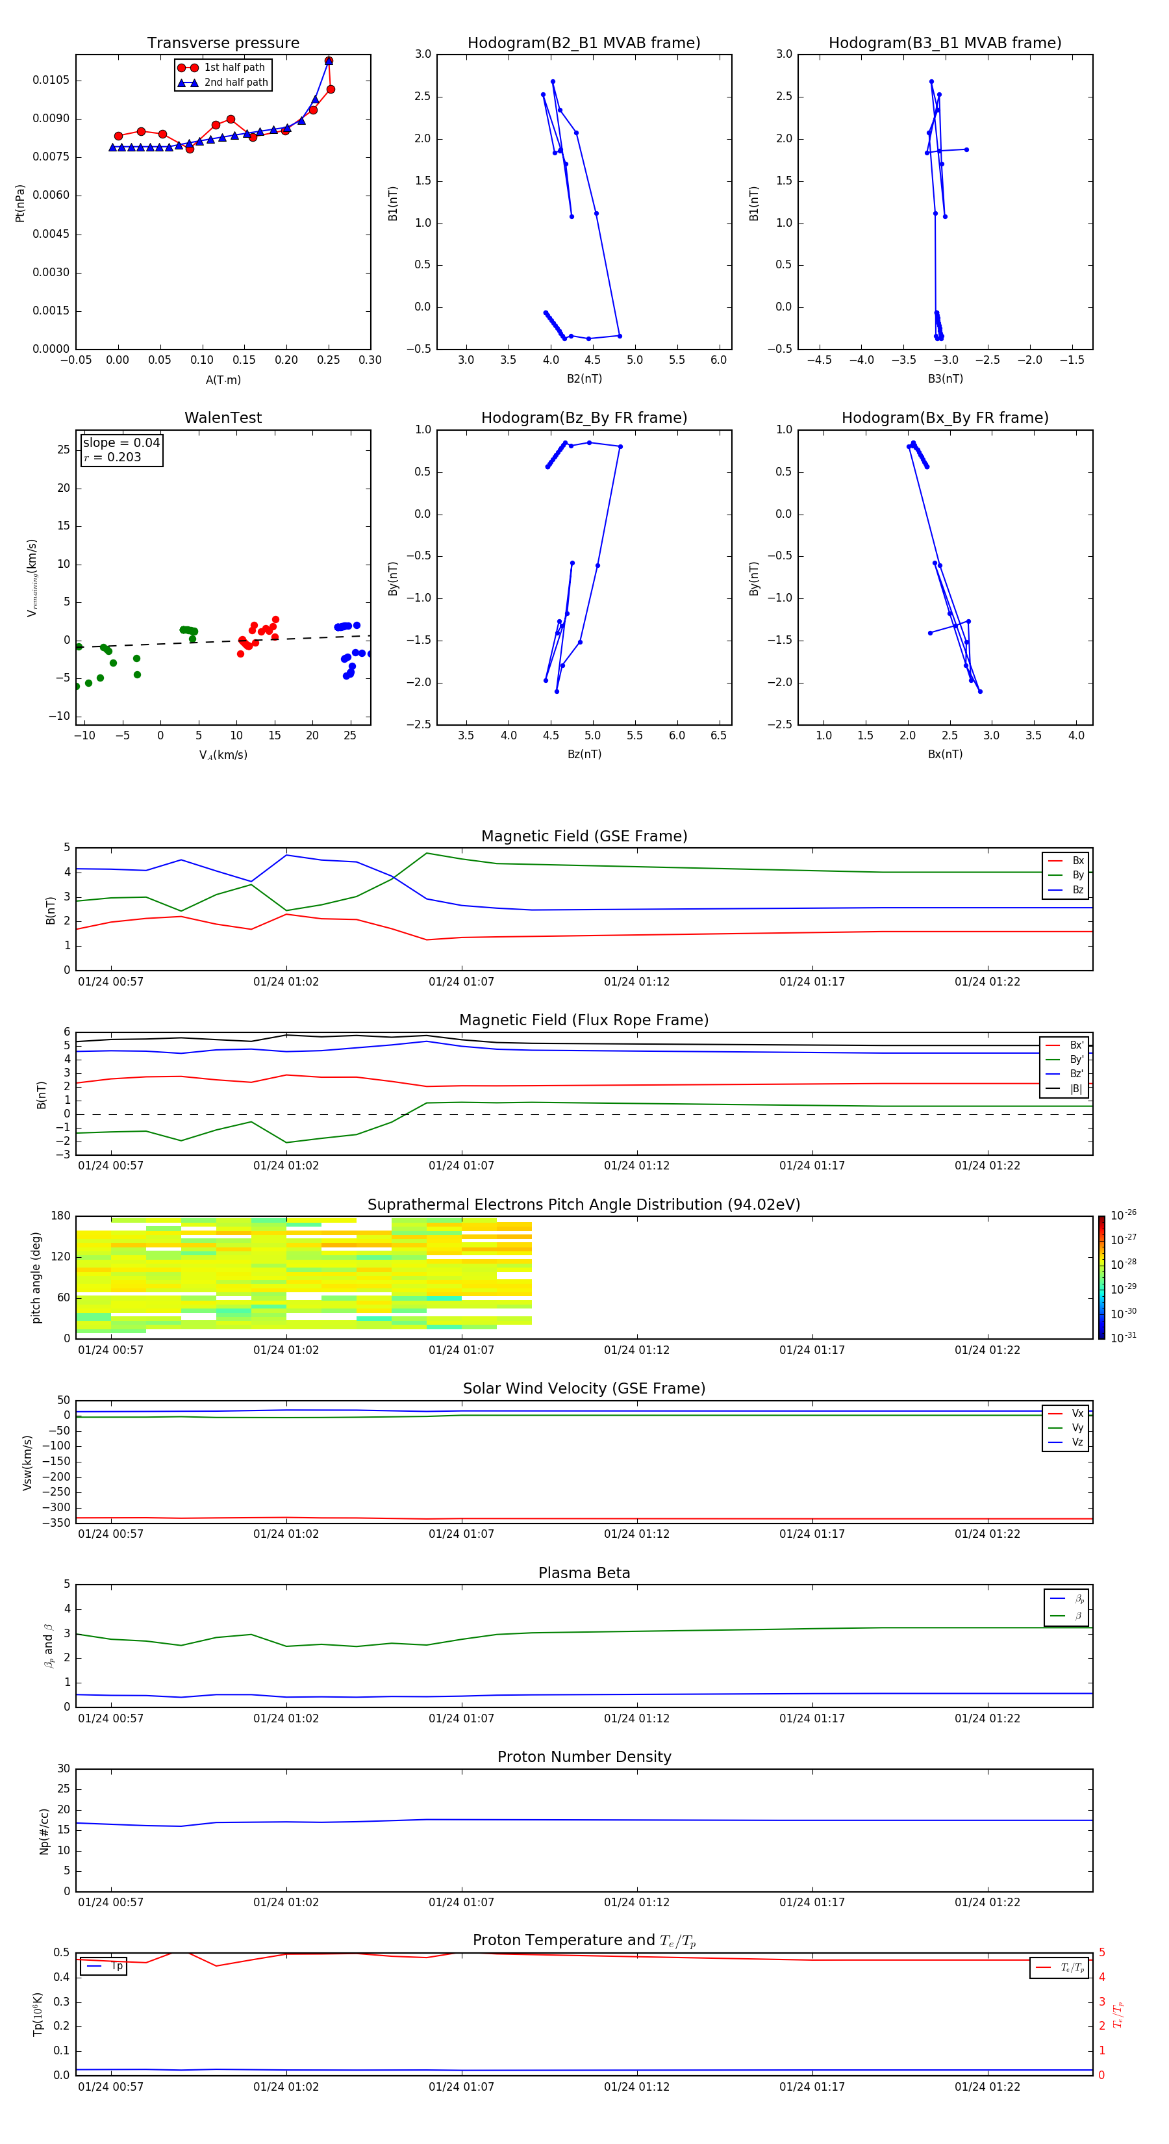Click the 'WalenTest' plot title

223,418
